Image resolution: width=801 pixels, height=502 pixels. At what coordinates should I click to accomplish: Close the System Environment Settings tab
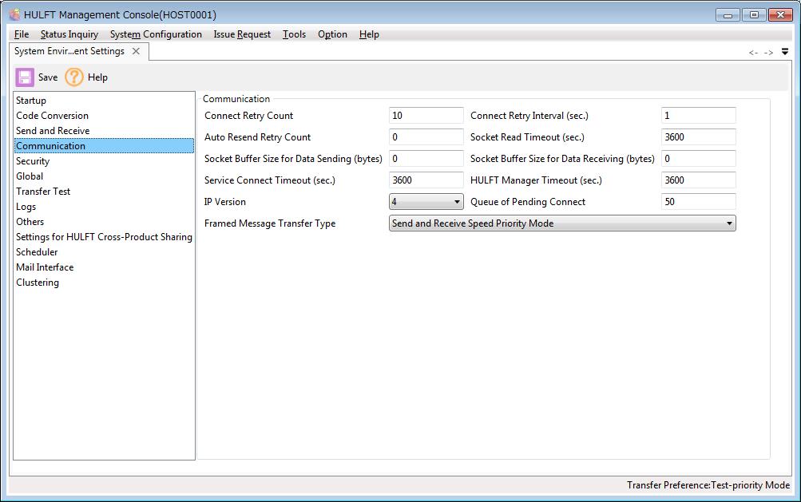[136, 51]
